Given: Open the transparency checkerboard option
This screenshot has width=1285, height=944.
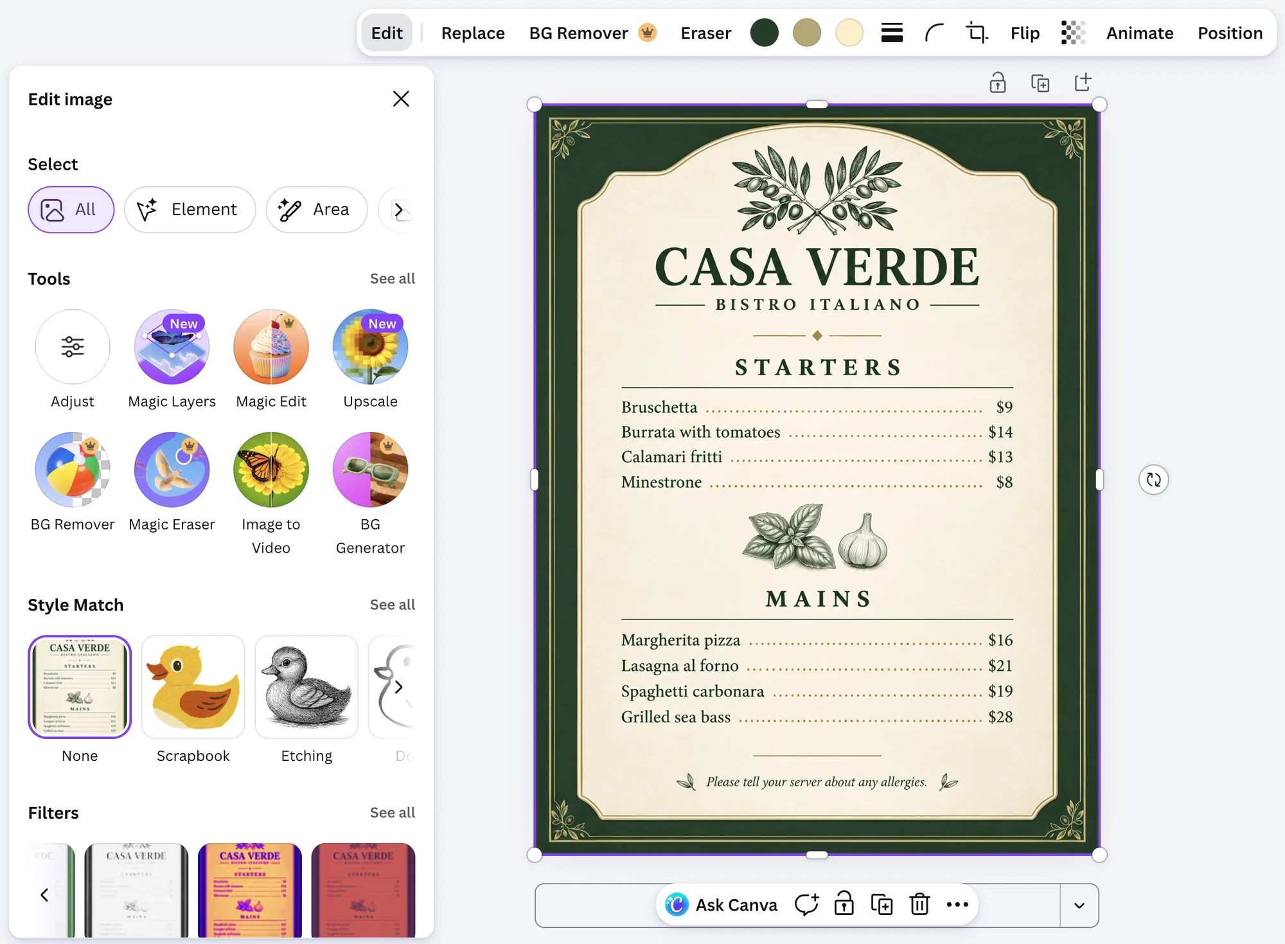Looking at the screenshot, I should 1073,33.
